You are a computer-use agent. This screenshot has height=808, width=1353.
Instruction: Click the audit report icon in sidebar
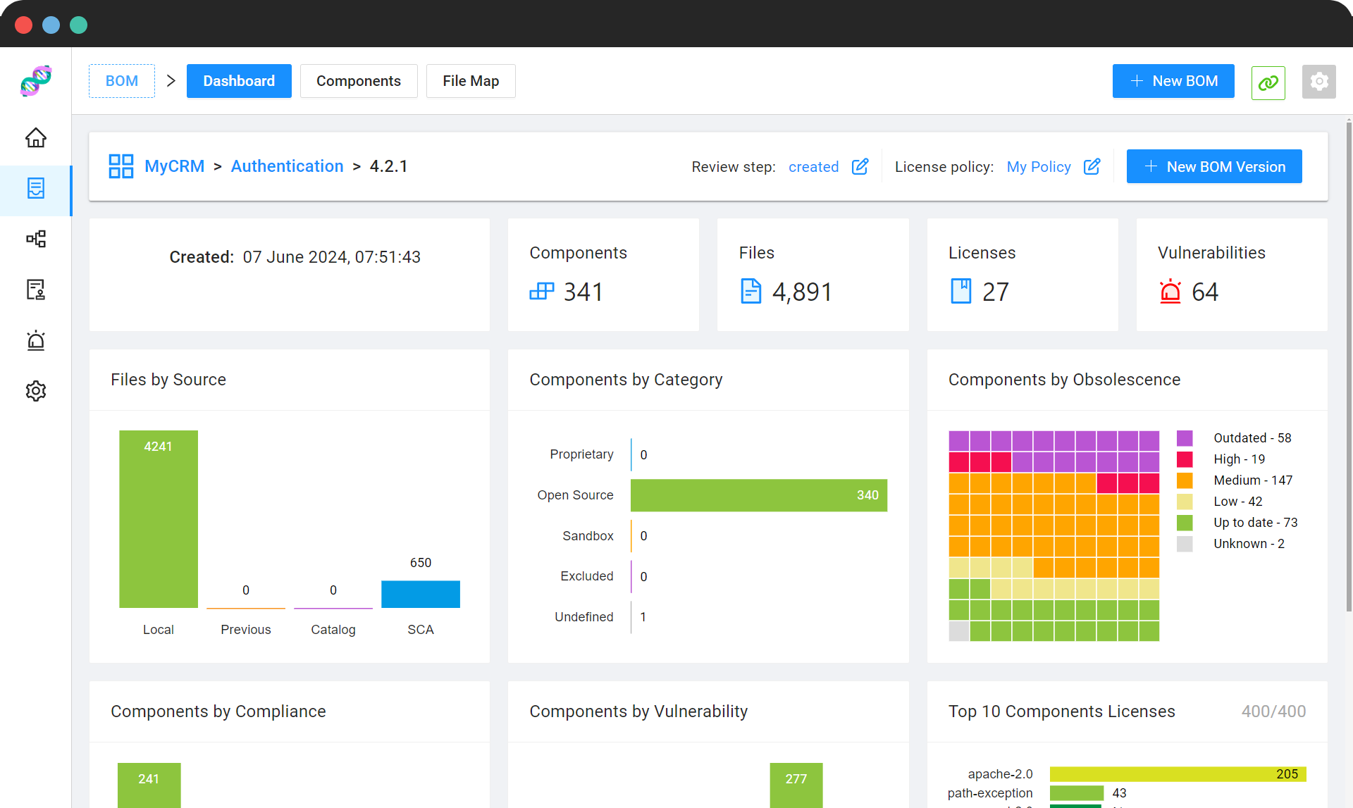(36, 290)
